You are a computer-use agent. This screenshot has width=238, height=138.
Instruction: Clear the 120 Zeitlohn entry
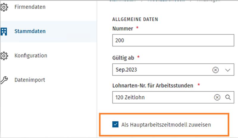tap(217, 97)
